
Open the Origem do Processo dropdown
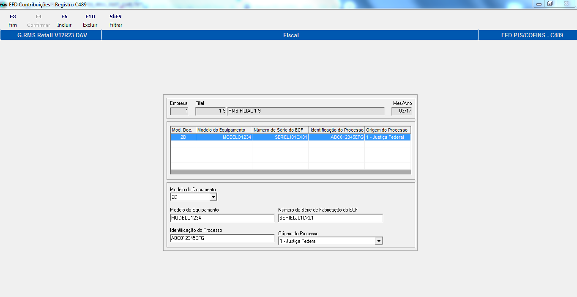(379, 241)
